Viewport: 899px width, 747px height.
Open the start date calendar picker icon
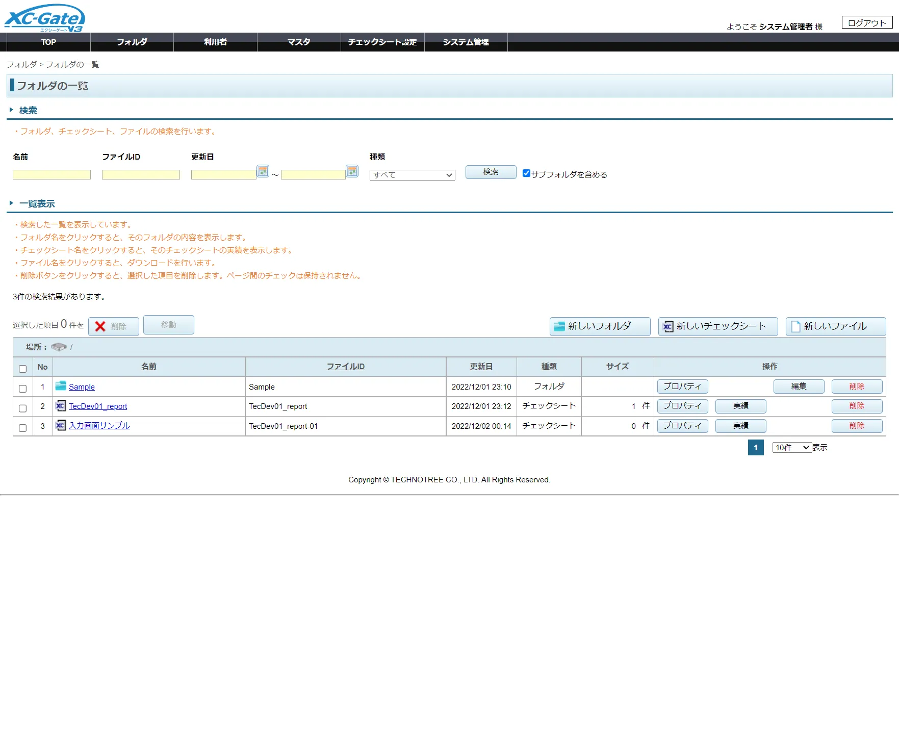point(263,171)
